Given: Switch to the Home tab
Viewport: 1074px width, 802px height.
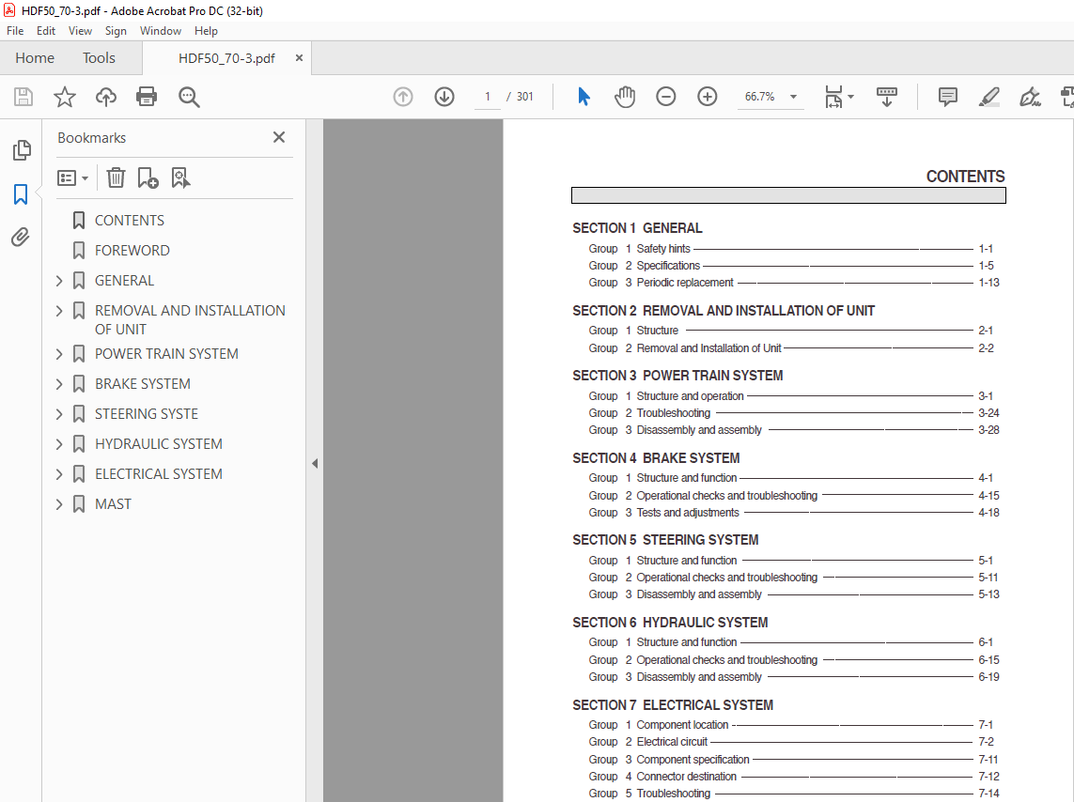Looking at the screenshot, I should (35, 58).
